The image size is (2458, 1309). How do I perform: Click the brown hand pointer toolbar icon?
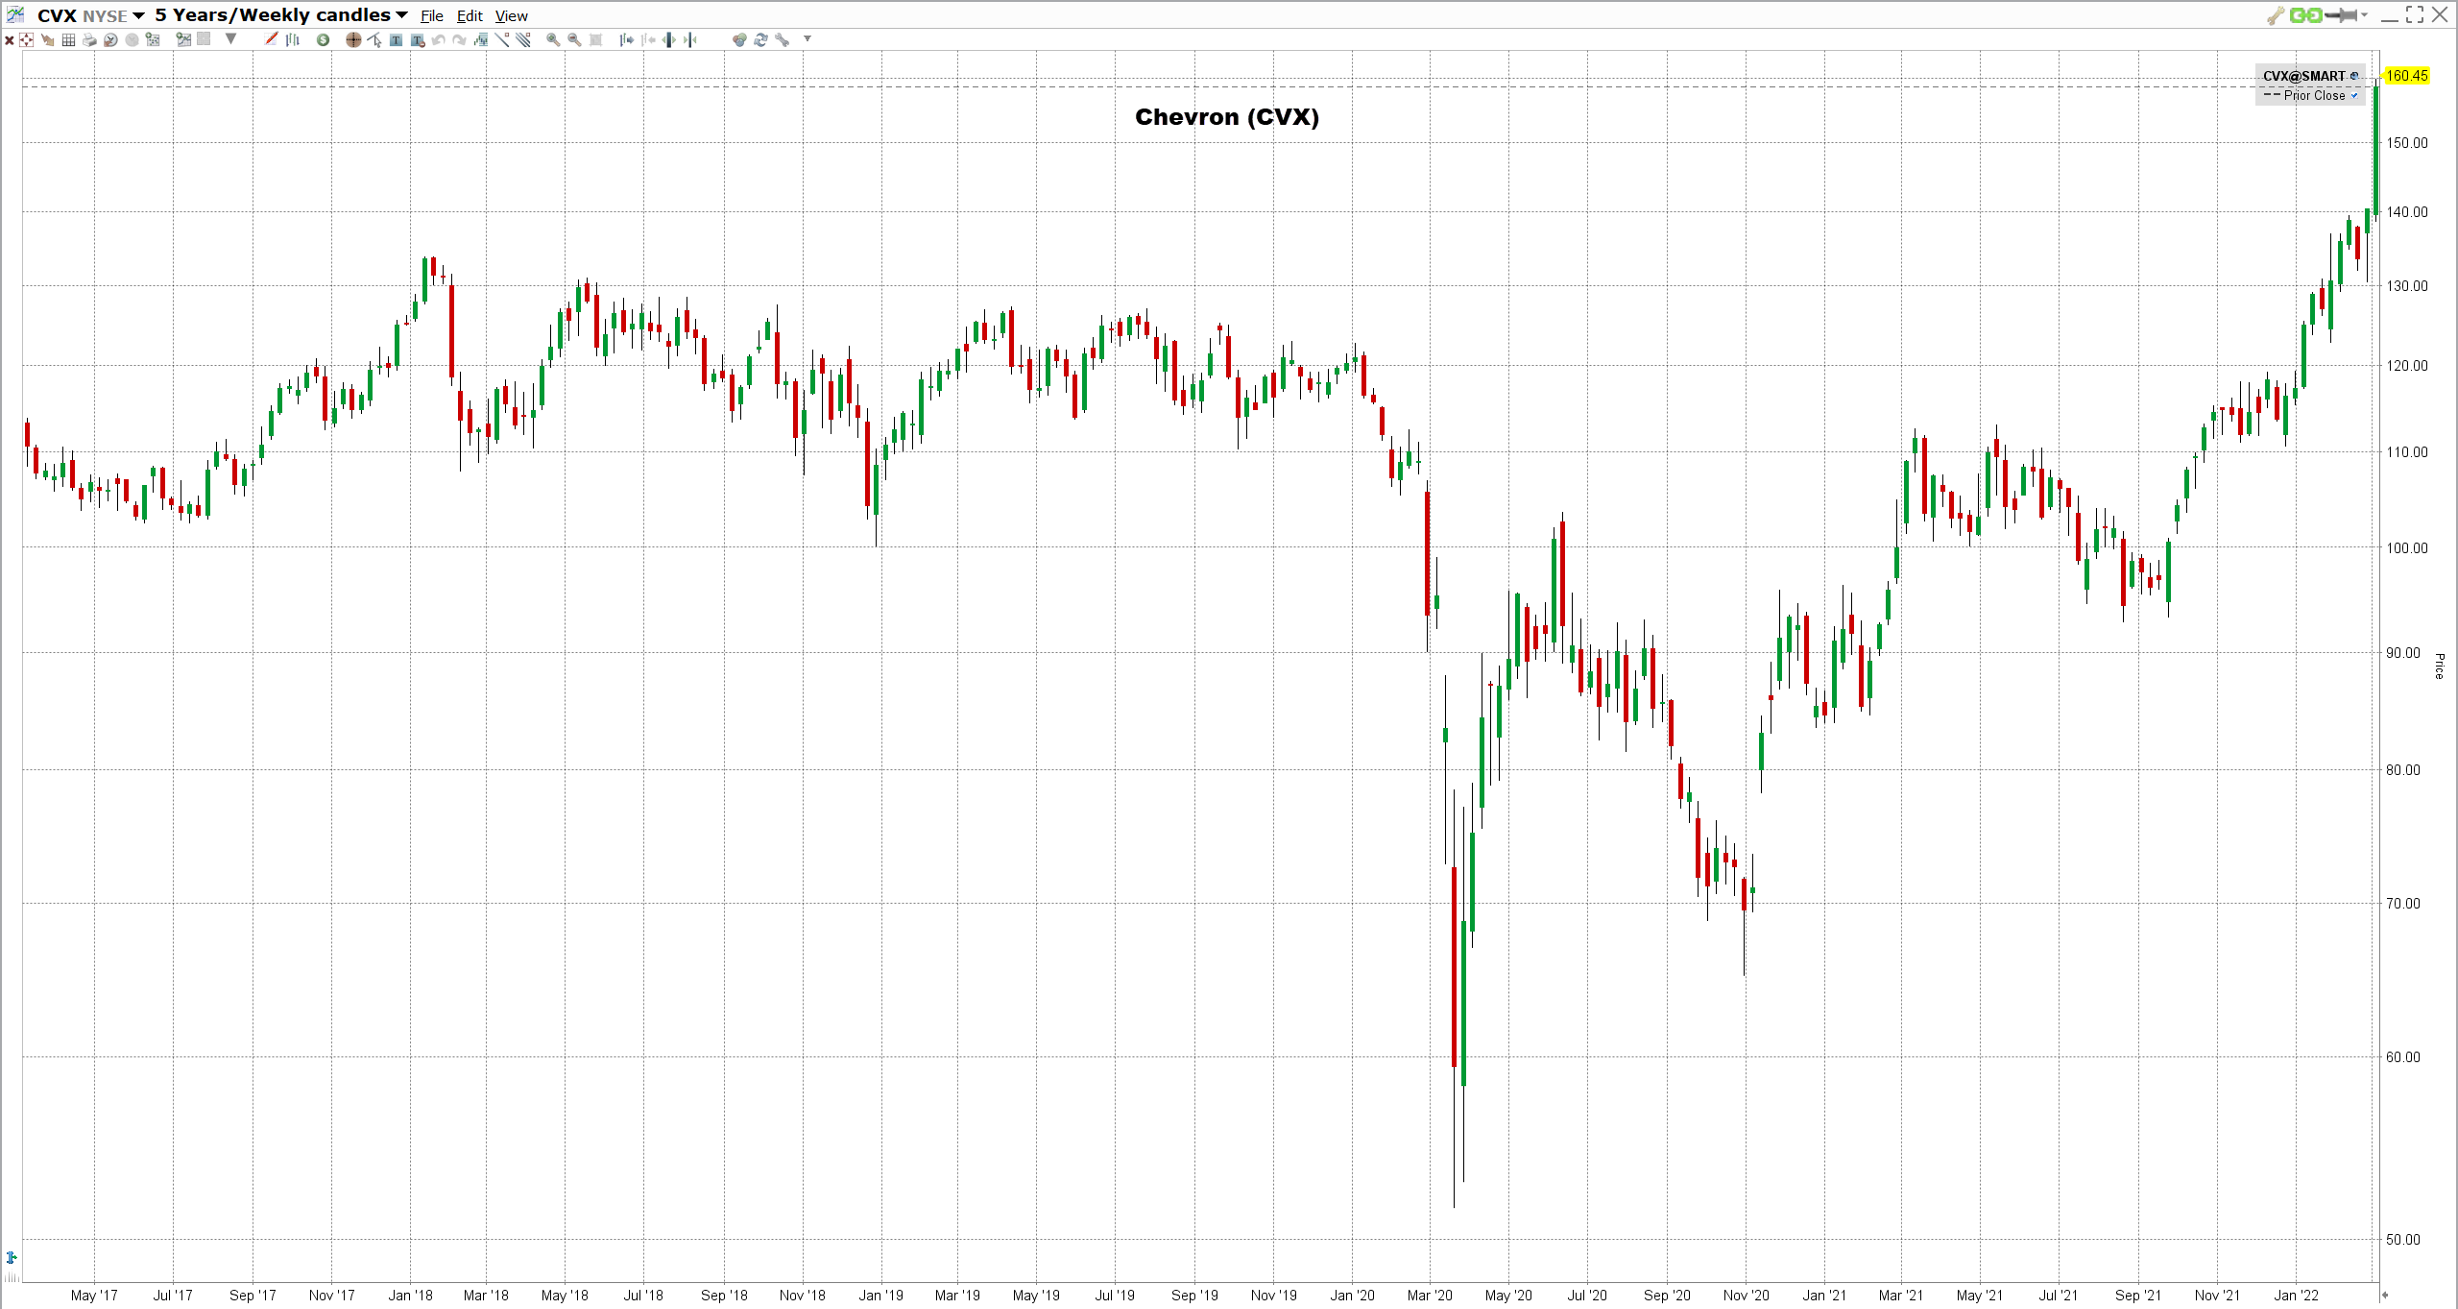47,39
